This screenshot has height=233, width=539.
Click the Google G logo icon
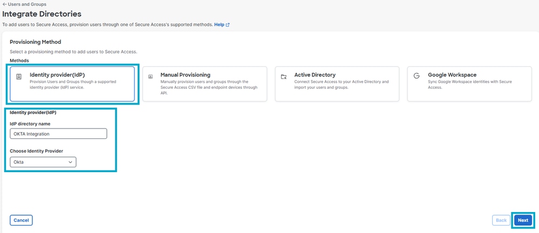click(417, 76)
